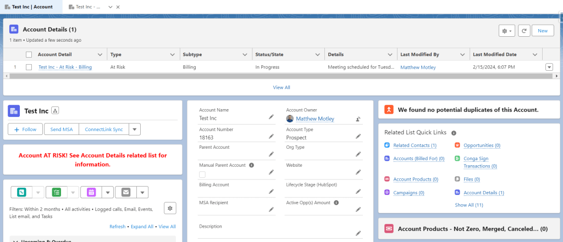Compose an email activity button
The image size is (563, 242).
(126, 193)
